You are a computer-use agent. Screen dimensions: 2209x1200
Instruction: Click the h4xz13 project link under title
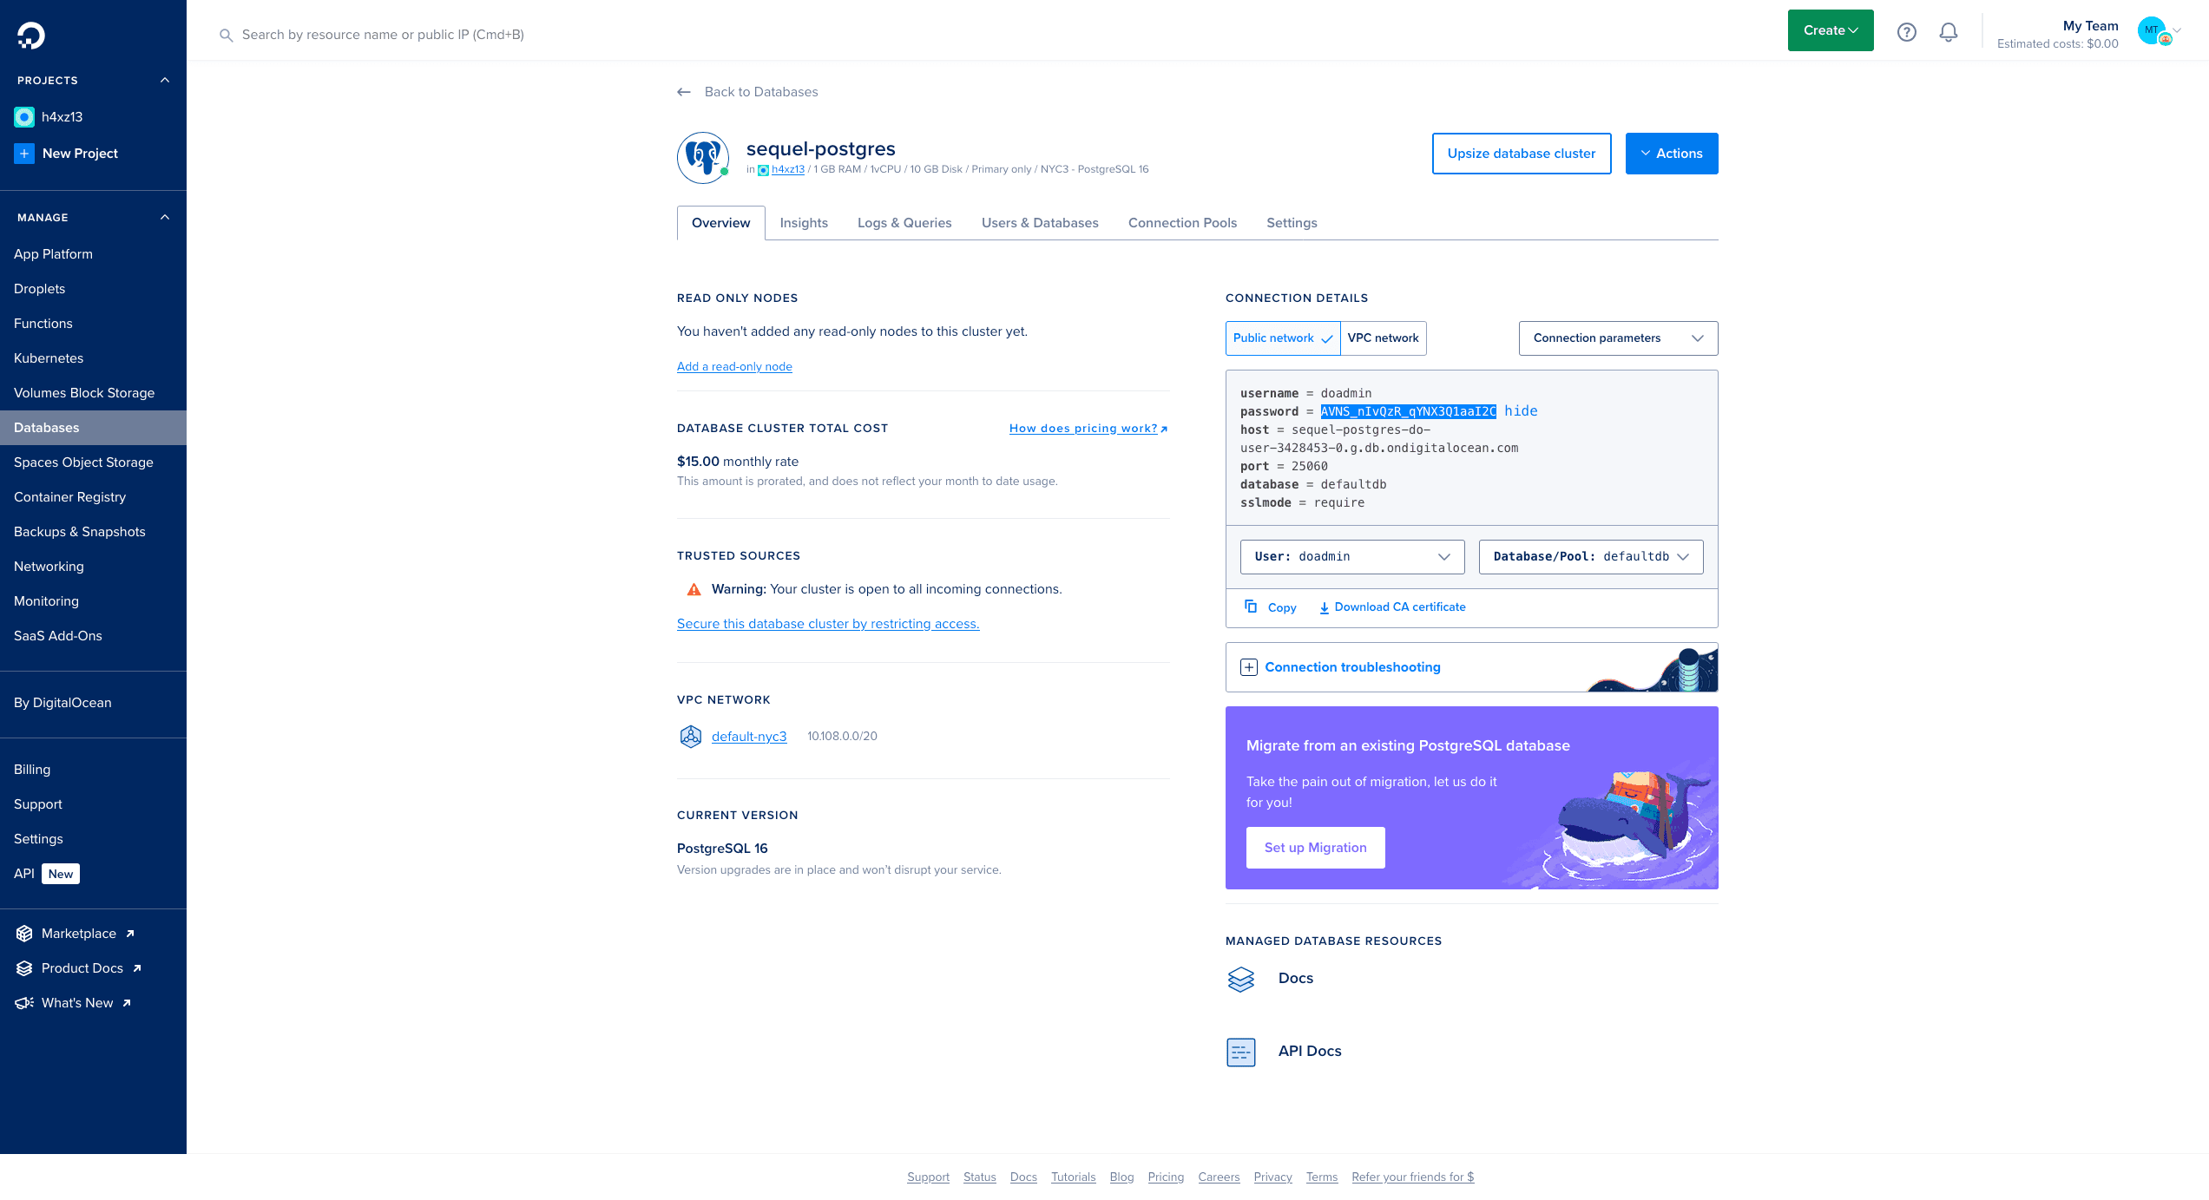788,169
